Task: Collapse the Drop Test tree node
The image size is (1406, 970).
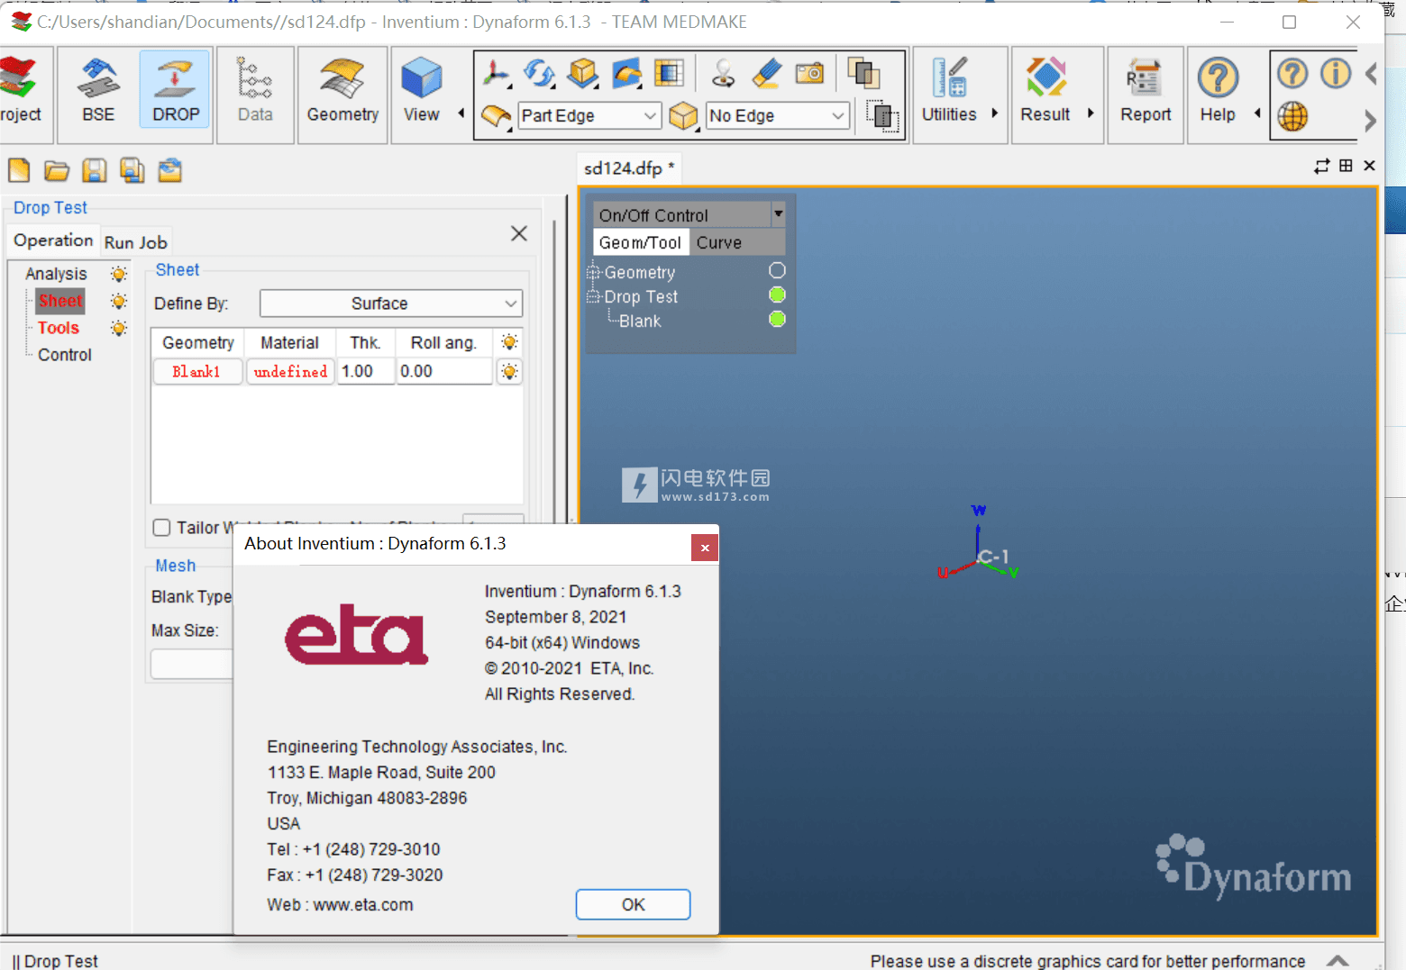Action: click(x=593, y=296)
